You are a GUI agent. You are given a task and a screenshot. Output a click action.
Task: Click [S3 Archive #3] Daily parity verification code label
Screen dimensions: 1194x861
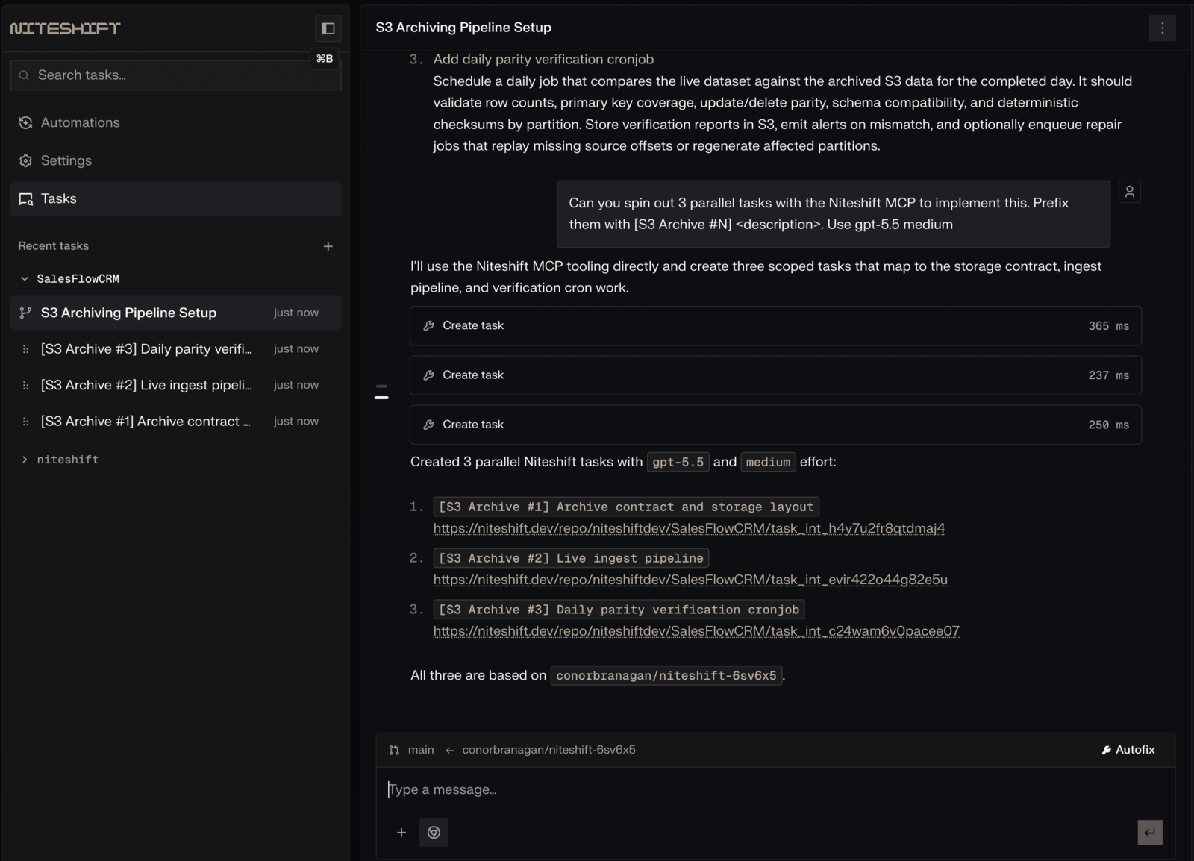point(619,610)
